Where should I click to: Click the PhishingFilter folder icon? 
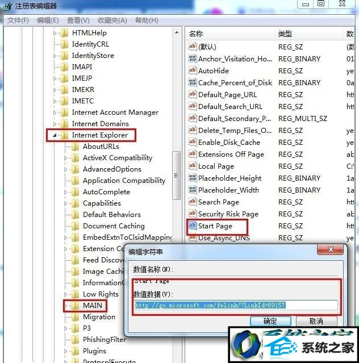[76, 339]
